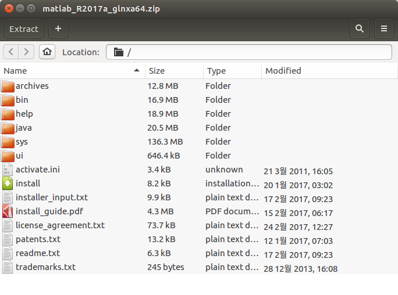Select the 'ui' folder name
The width and height of the screenshot is (398, 295).
coord(19,156)
